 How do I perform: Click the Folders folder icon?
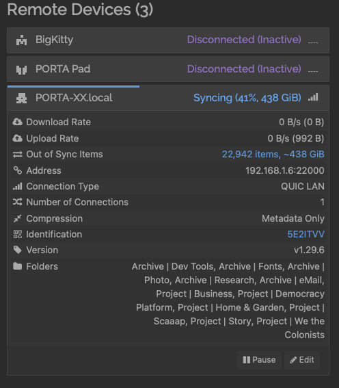[x=17, y=266]
